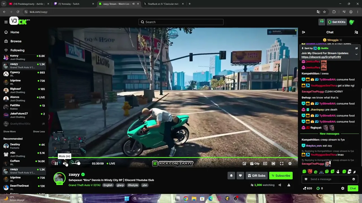The height and width of the screenshot is (203, 362).
Task: Open the user profile avatar menu
Action: click(x=352, y=22)
